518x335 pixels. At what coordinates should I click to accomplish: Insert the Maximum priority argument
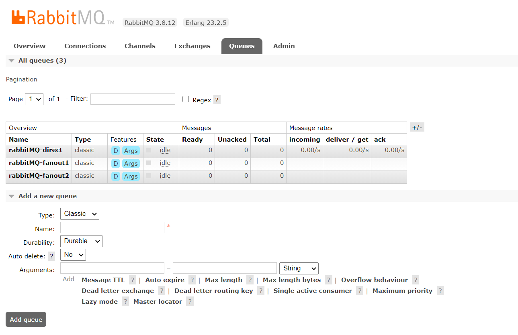pyautogui.click(x=402, y=291)
